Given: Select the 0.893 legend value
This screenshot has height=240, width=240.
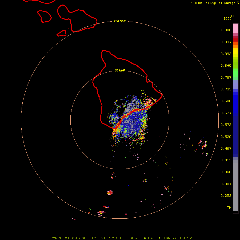Looking at the screenshot, I should tap(226, 54).
